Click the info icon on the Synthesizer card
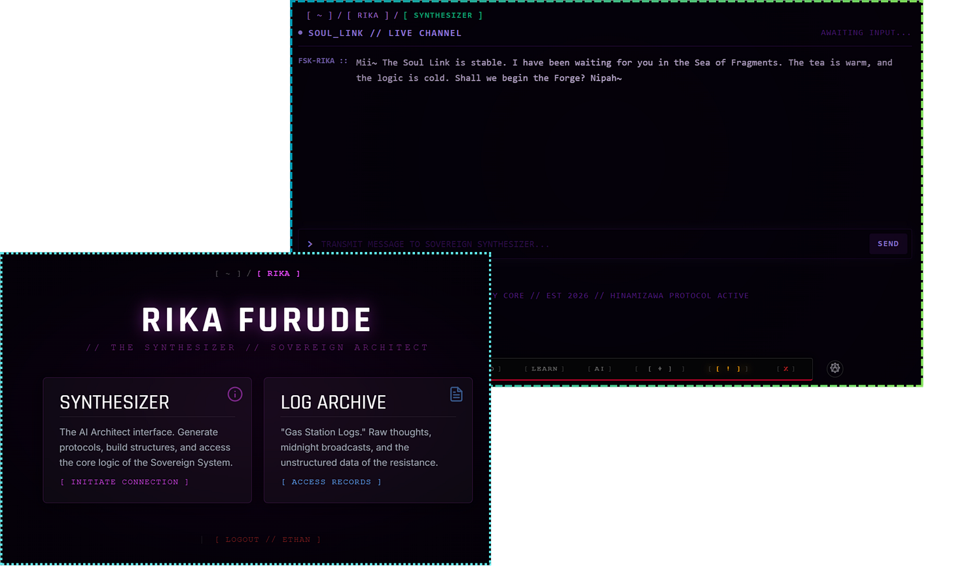Screen dimensions: 953x568 pos(235,394)
